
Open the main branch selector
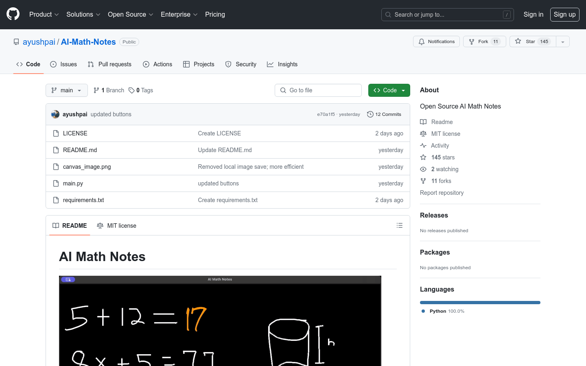point(67,90)
